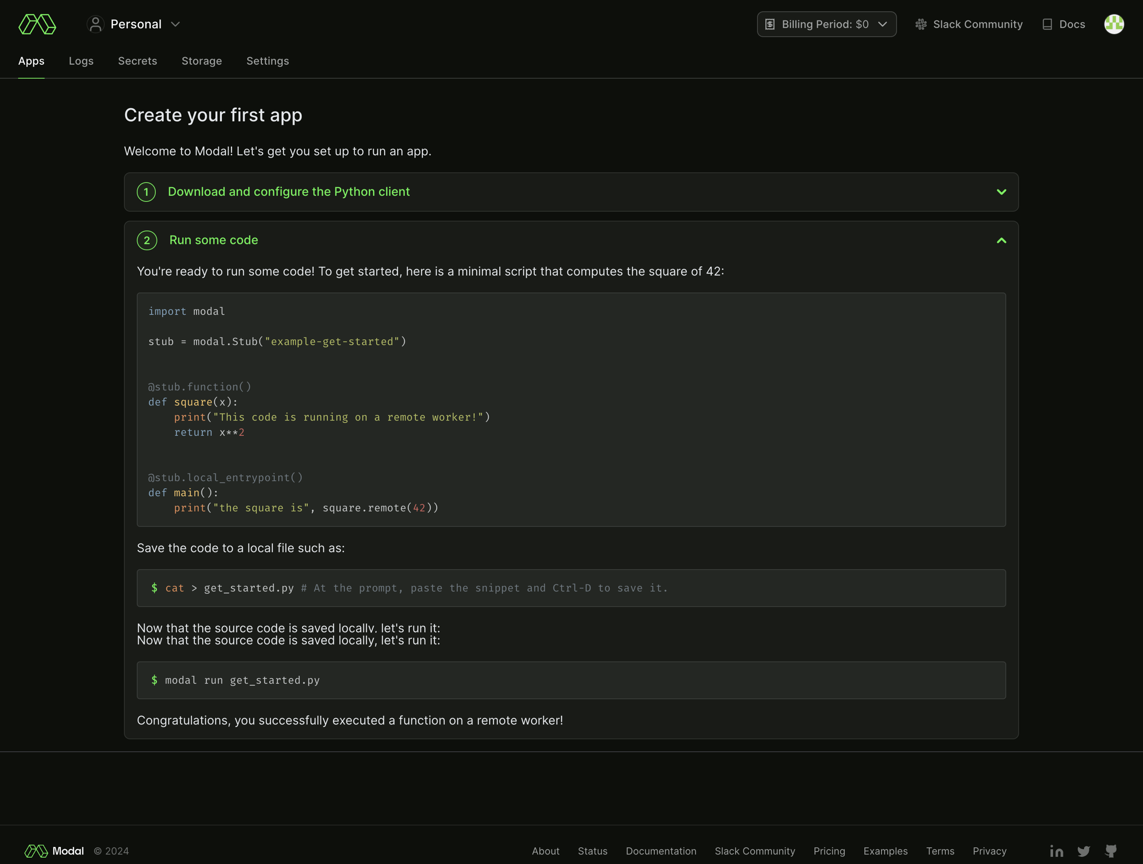Click the cat > get_started.py command block
The width and height of the screenshot is (1143, 864).
click(571, 588)
